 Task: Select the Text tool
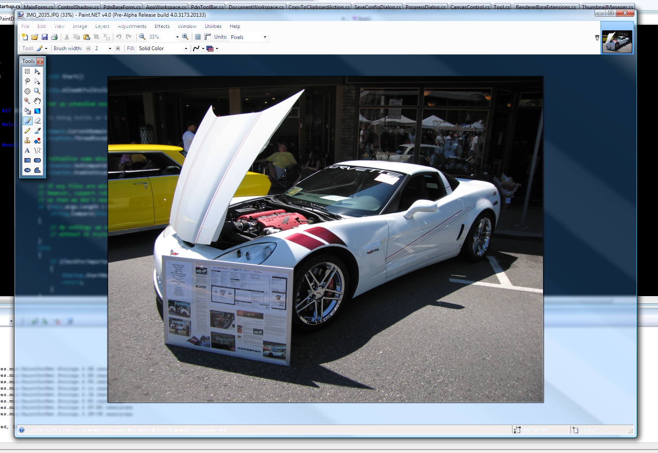point(27,150)
